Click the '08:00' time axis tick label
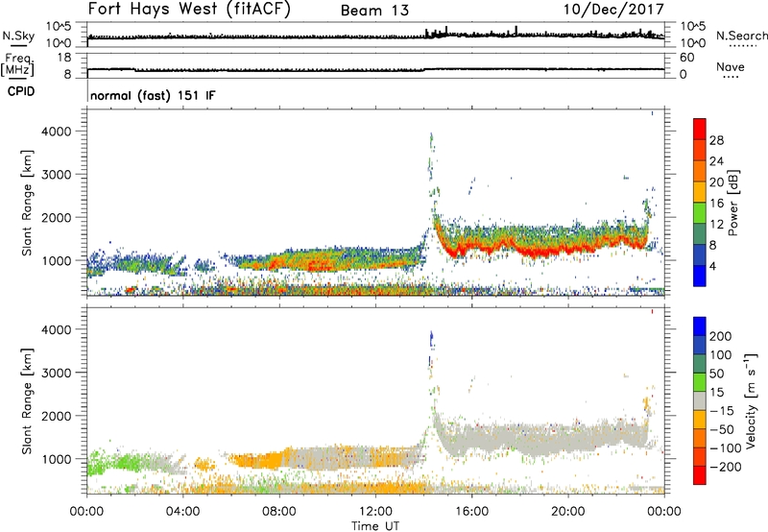This screenshot has height=532, width=768. click(x=279, y=512)
